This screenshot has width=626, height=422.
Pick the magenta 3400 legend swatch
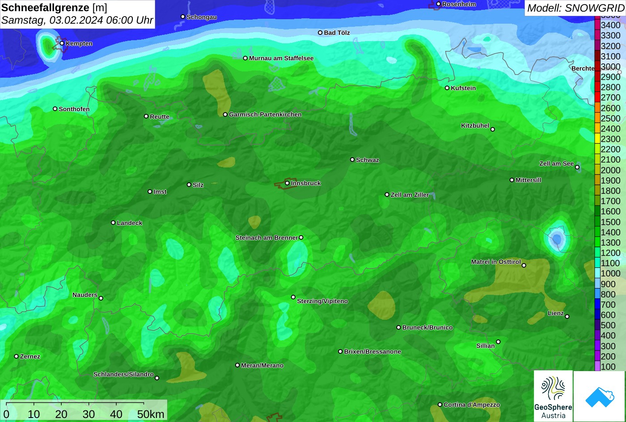pyautogui.click(x=597, y=25)
